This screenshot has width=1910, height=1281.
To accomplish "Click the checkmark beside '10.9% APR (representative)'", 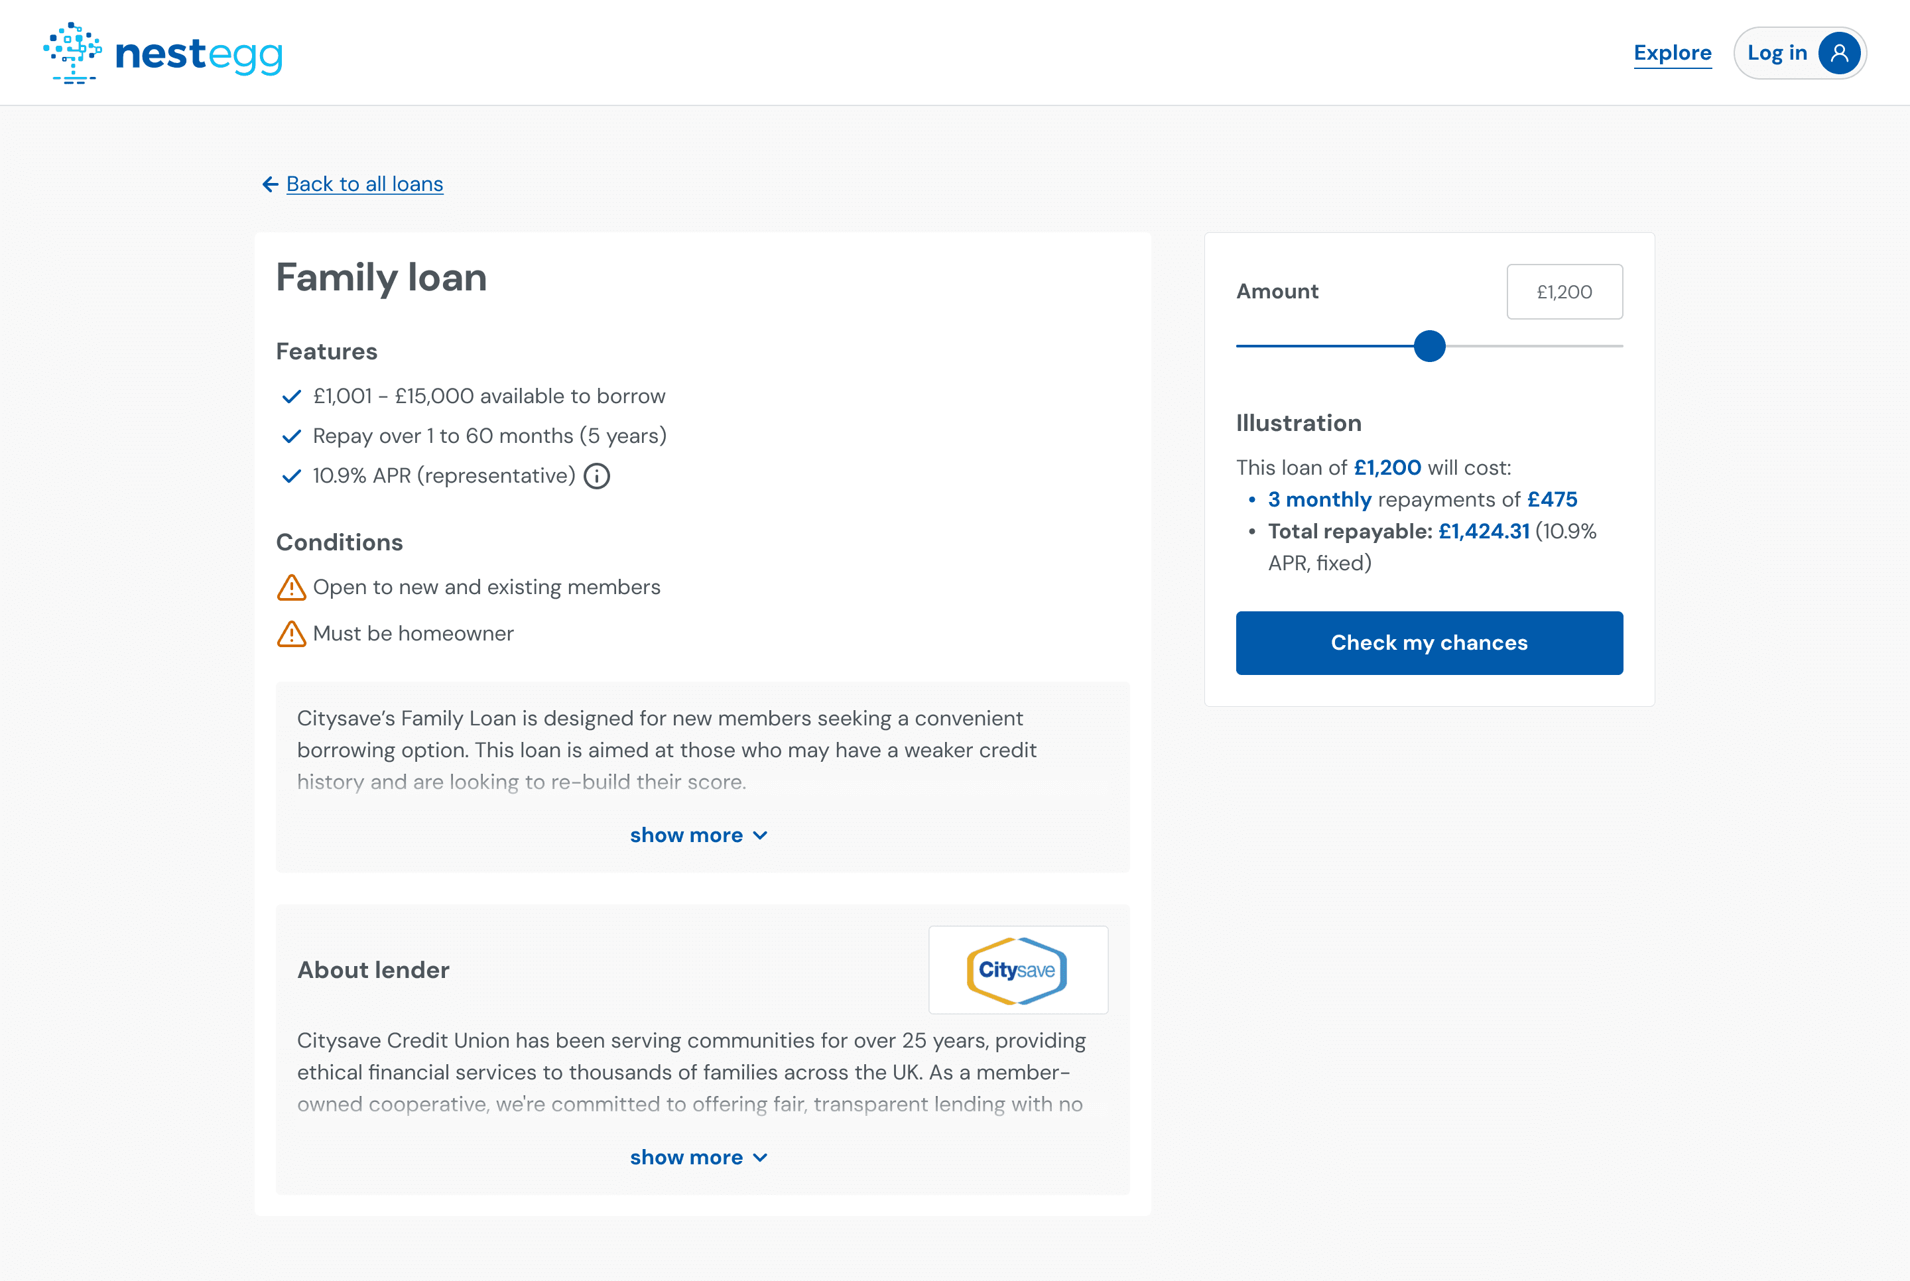I will coord(291,476).
